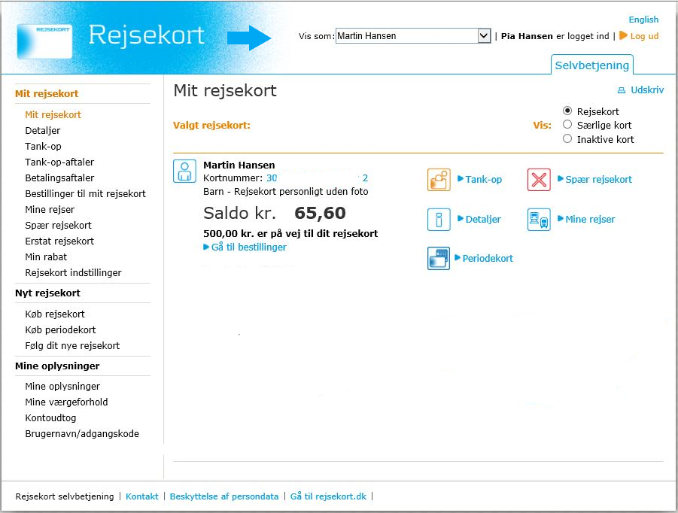The height and width of the screenshot is (513, 678).
Task: Click the Rejsekort logo card image
Action: (44, 41)
